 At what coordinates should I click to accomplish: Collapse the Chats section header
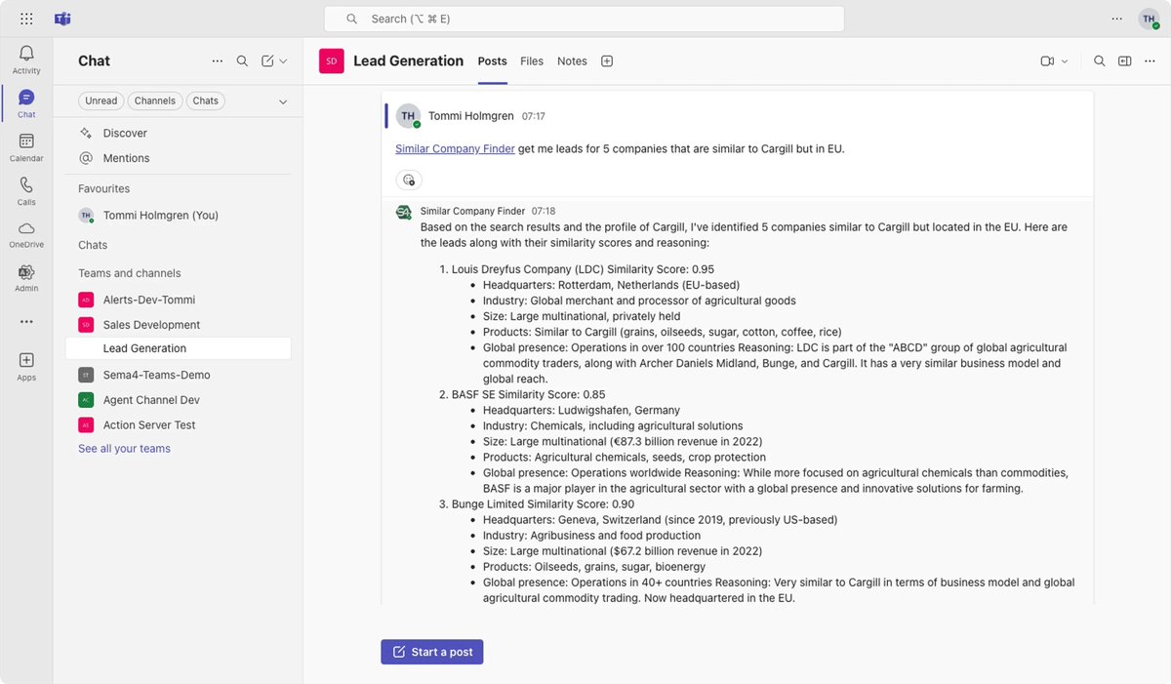[93, 245]
